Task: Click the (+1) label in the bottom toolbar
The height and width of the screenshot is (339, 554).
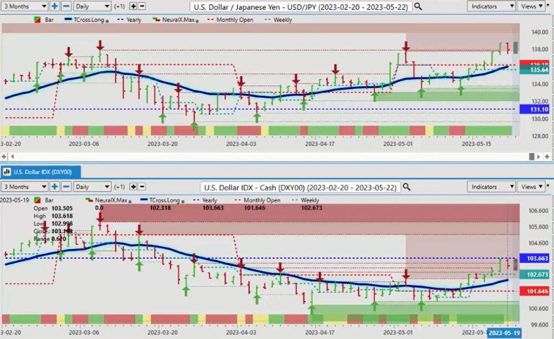Action: 120,187
